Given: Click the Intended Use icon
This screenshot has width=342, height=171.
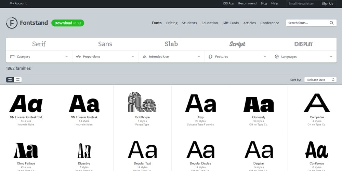Looking at the screenshot, I should (x=144, y=57).
